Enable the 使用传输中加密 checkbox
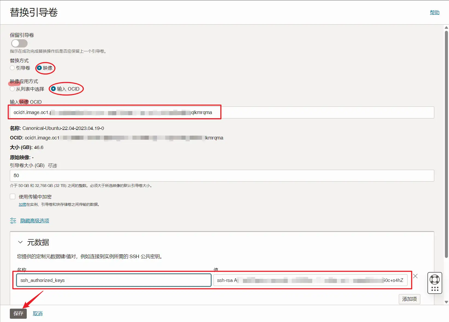 (13, 196)
